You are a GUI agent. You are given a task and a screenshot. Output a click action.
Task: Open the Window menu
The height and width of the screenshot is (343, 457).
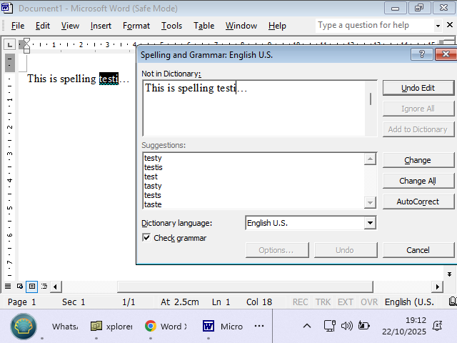(x=241, y=26)
